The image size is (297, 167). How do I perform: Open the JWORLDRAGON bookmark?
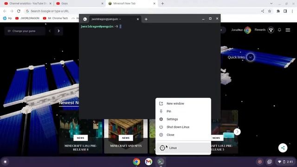click(27, 18)
